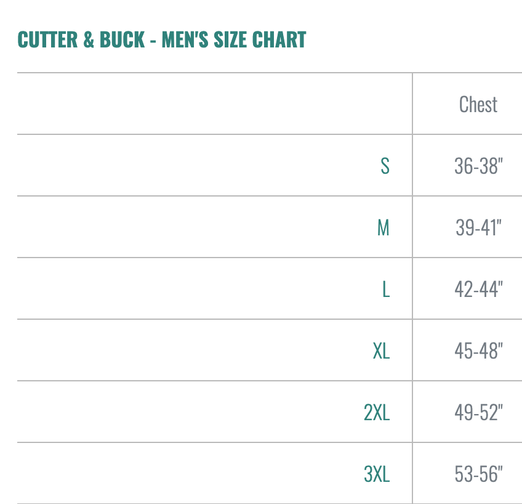Click the 45-48" chest value
This screenshot has height=504, width=522.
[x=478, y=351]
